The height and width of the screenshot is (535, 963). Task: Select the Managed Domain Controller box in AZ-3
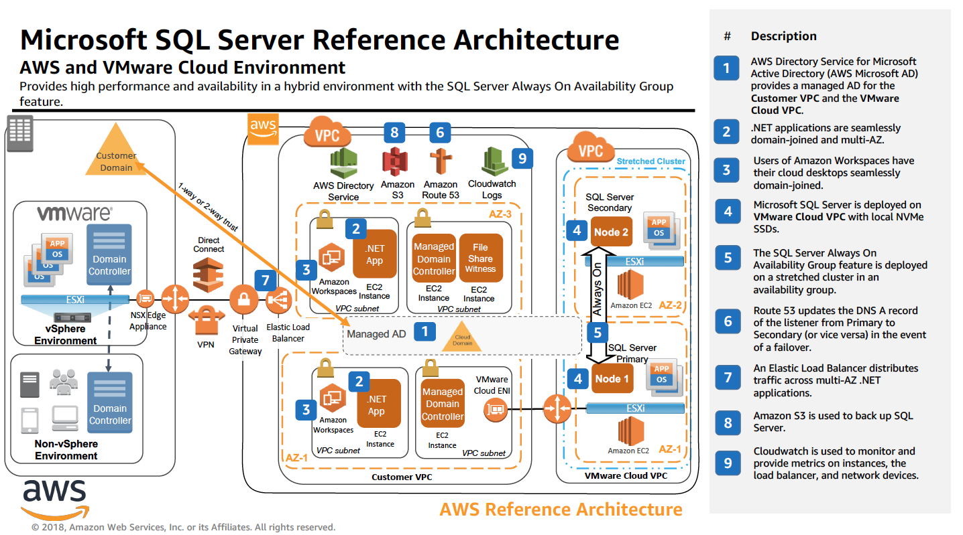pos(434,258)
